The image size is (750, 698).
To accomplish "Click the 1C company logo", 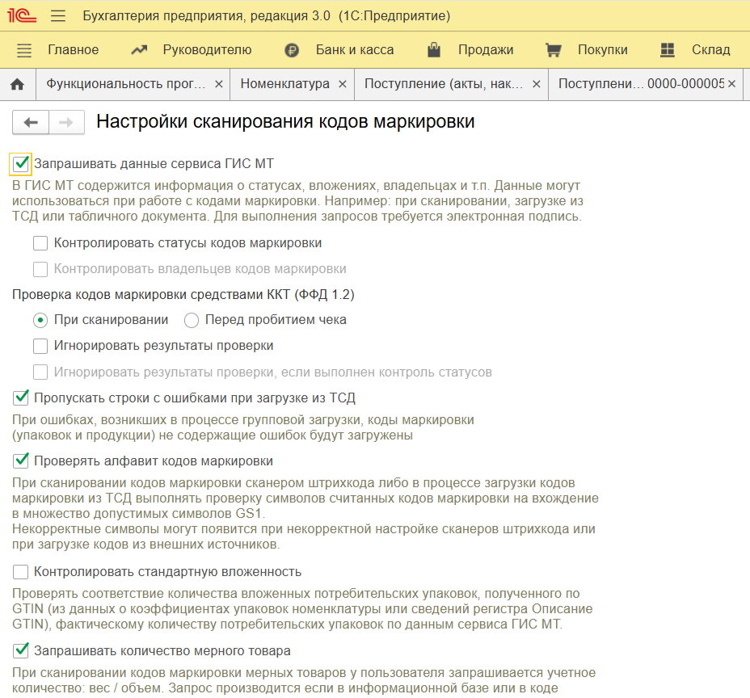I will pyautogui.click(x=22, y=15).
